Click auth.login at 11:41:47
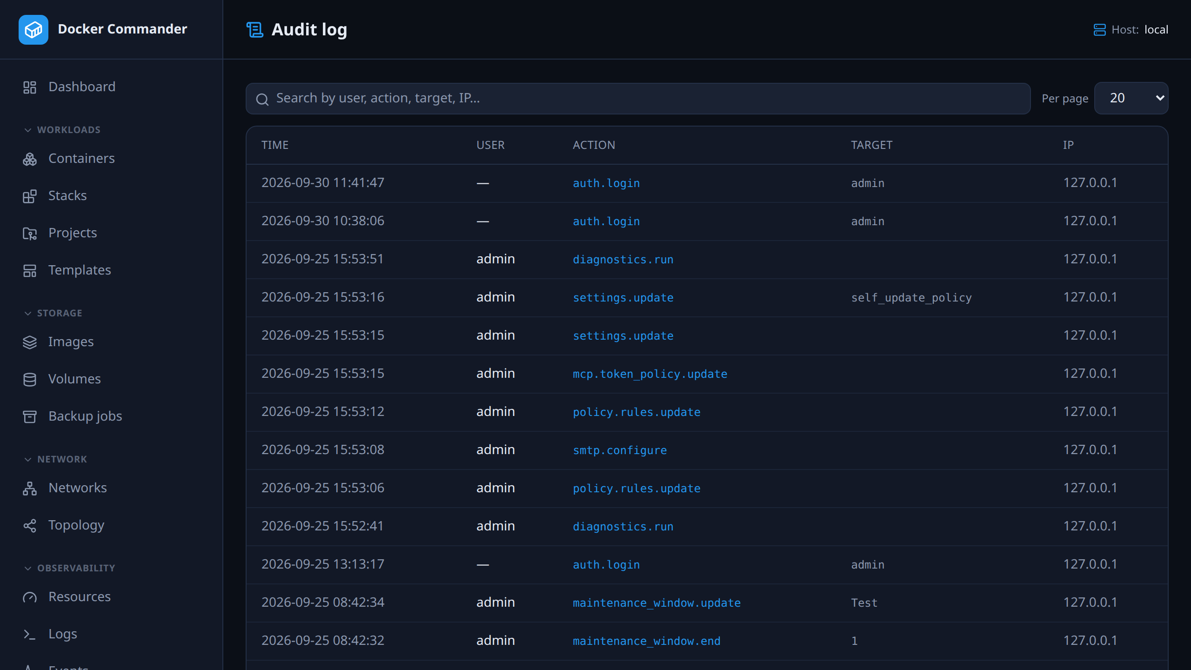1191x670 pixels. [x=606, y=183]
